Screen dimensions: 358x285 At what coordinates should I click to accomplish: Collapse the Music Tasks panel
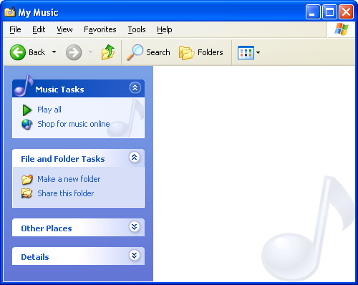pos(135,88)
